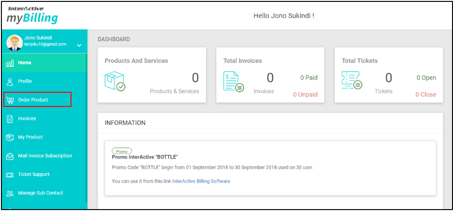Click the 0 Unpaid invoices link
Image resolution: width=453 pixels, height=211 pixels.
click(305, 95)
